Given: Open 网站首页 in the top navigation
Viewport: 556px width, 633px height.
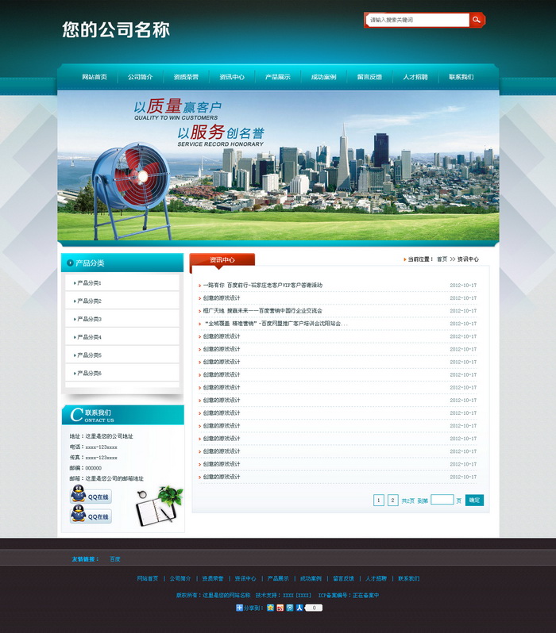Looking at the screenshot, I should pos(95,77).
